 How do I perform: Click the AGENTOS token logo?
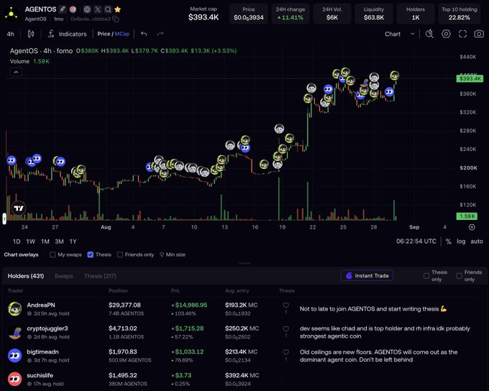[12, 14]
